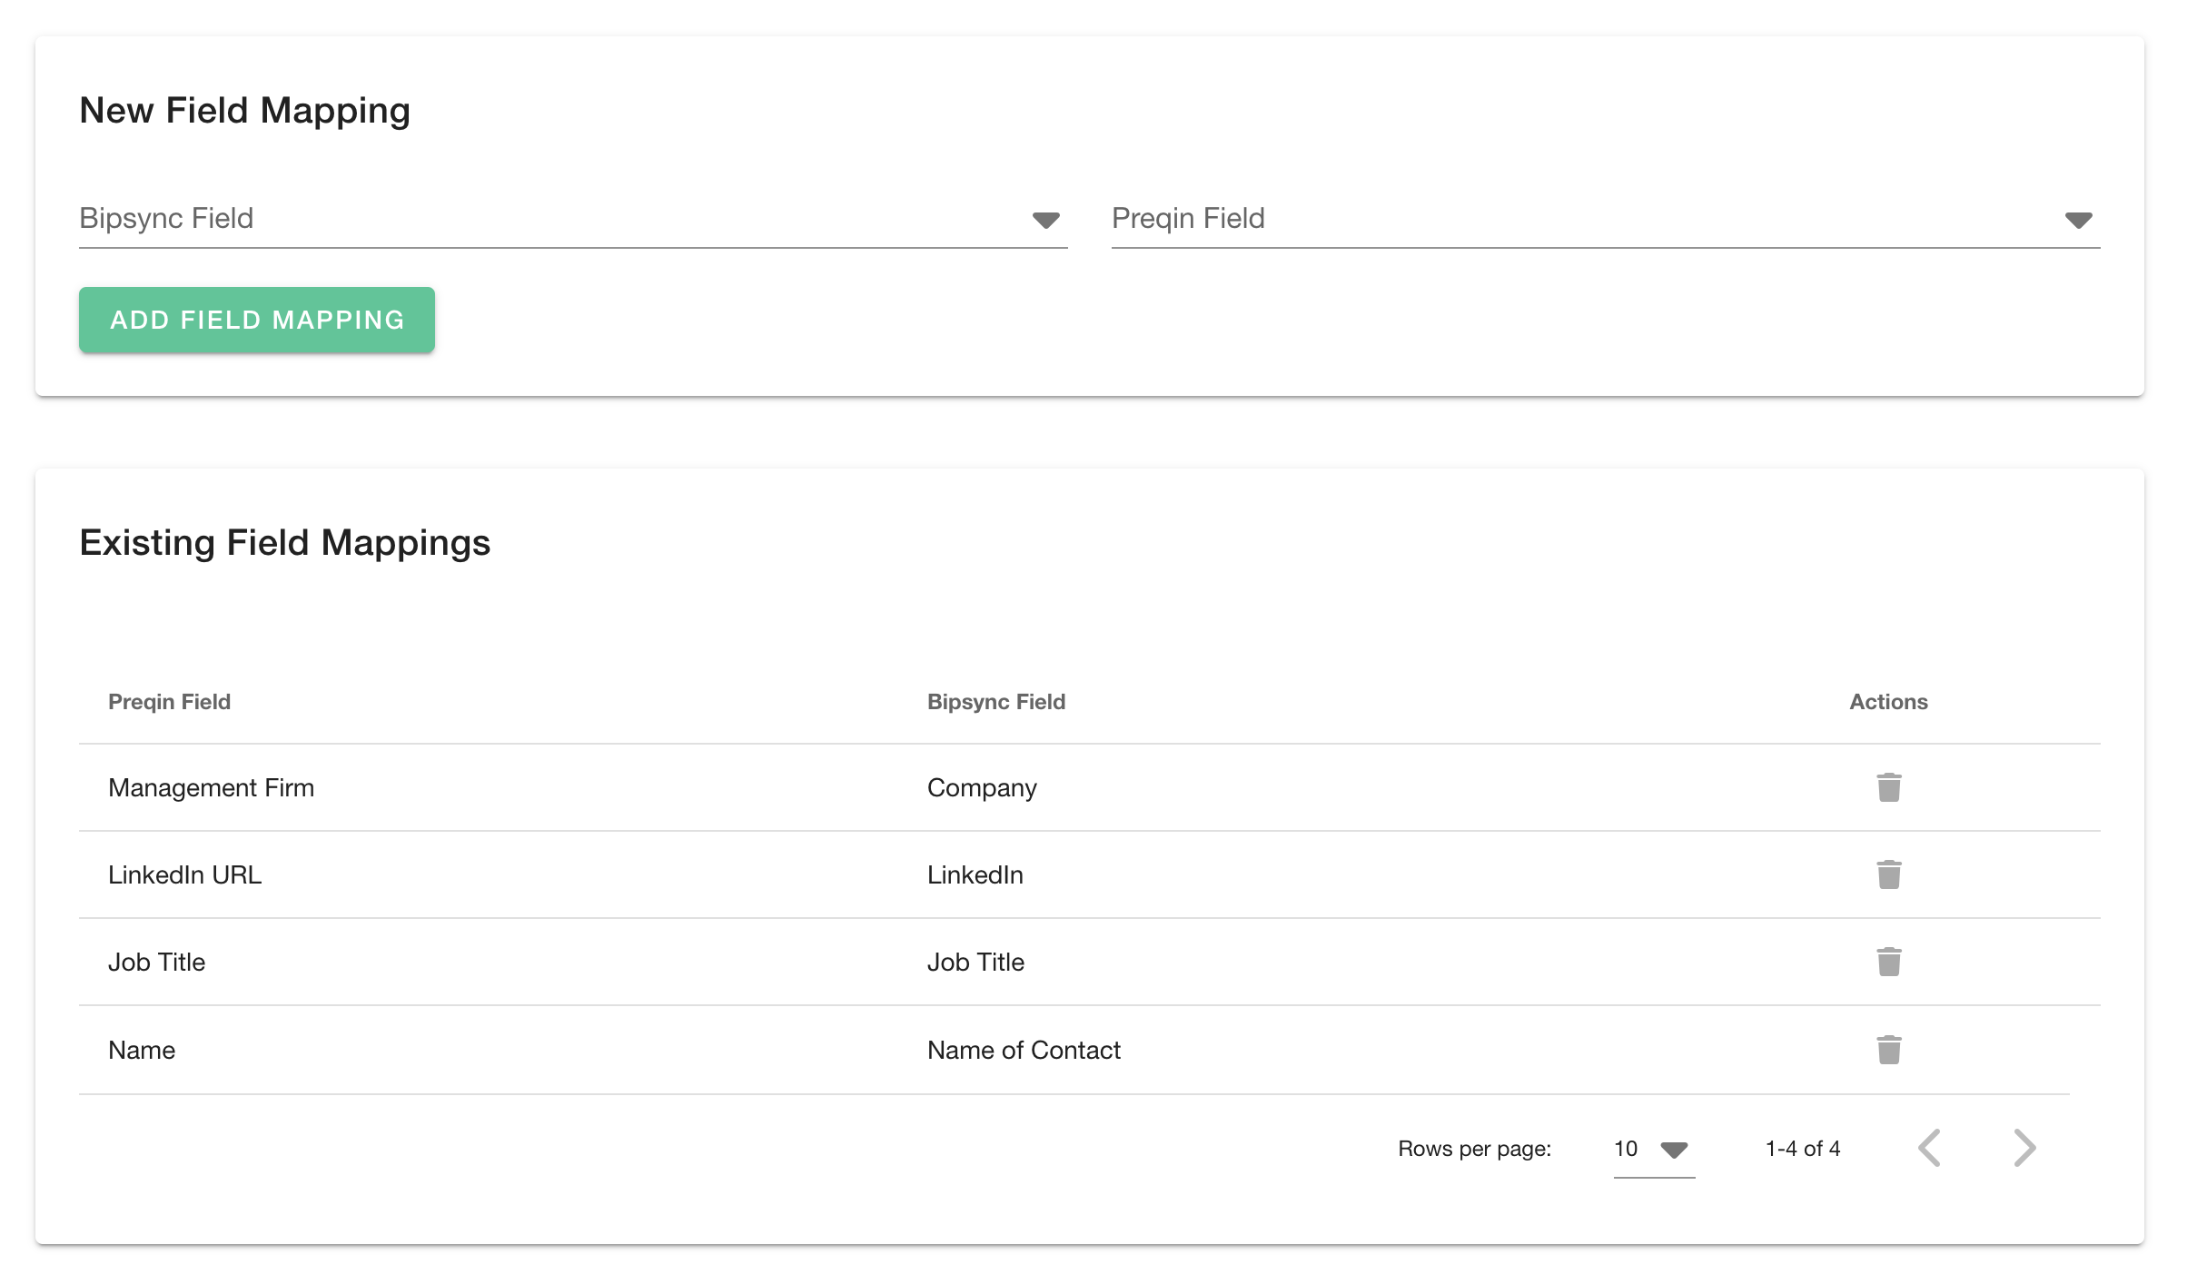
Task: Expand the Preqin Field dropdown arrow
Action: [x=2078, y=220]
